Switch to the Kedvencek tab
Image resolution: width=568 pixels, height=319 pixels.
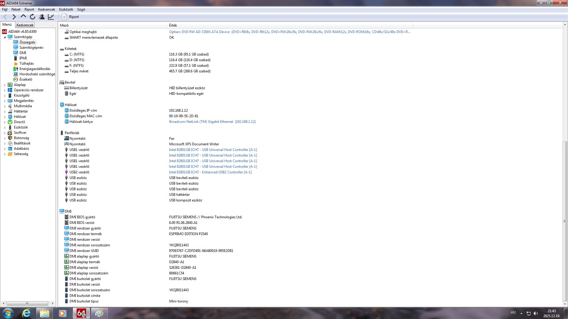(25, 25)
